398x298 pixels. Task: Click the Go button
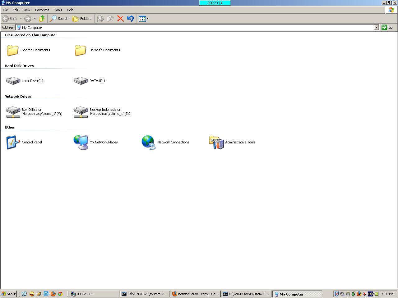(x=387, y=27)
